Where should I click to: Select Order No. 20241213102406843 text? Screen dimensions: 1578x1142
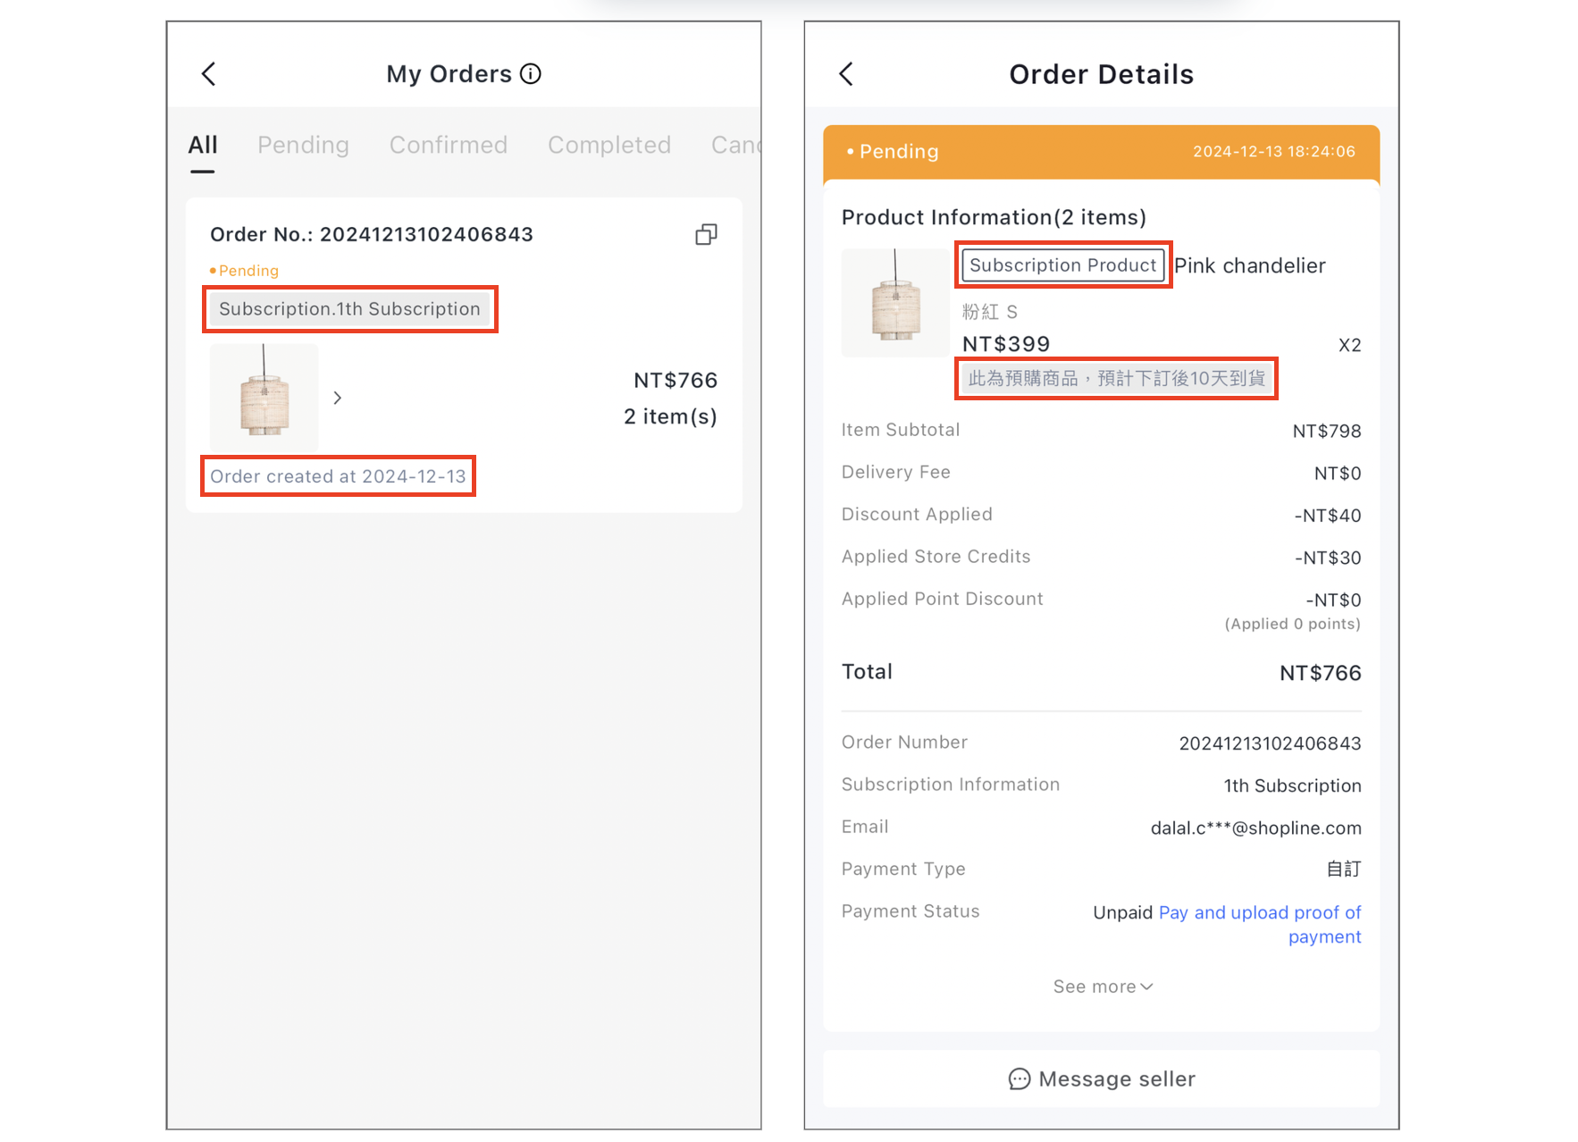pos(372,234)
